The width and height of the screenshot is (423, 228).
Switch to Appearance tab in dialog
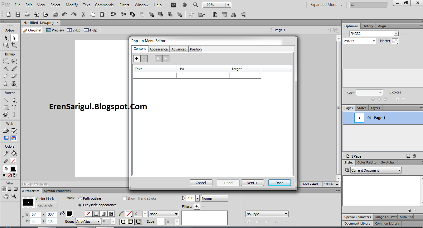tap(158, 49)
